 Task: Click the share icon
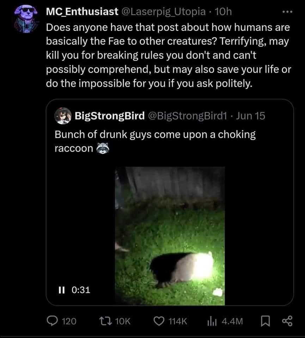point(286,321)
